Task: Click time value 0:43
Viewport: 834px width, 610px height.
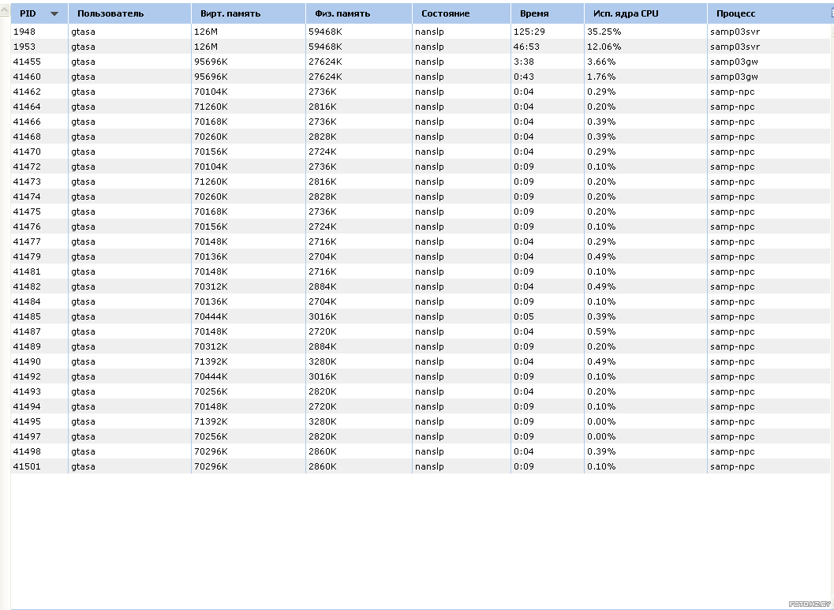Action: pyautogui.click(x=524, y=77)
